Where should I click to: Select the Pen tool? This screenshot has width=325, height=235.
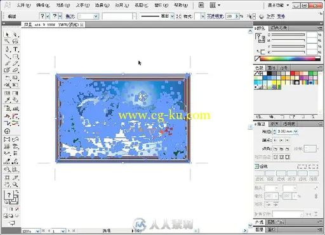(x=8, y=49)
